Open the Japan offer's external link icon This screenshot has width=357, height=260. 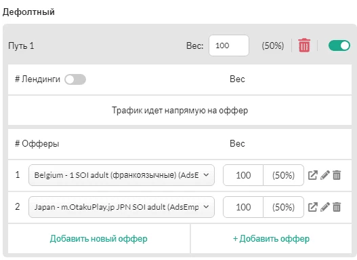(312, 207)
